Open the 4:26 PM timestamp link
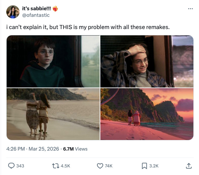The image size is (199, 175). pos(16,149)
